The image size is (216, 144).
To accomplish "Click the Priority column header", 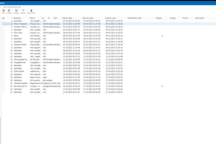I will [185, 18].
